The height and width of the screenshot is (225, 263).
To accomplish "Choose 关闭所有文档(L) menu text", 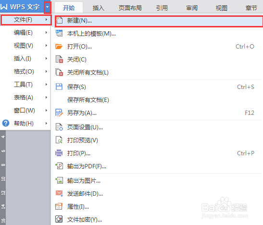I will pos(88,73).
